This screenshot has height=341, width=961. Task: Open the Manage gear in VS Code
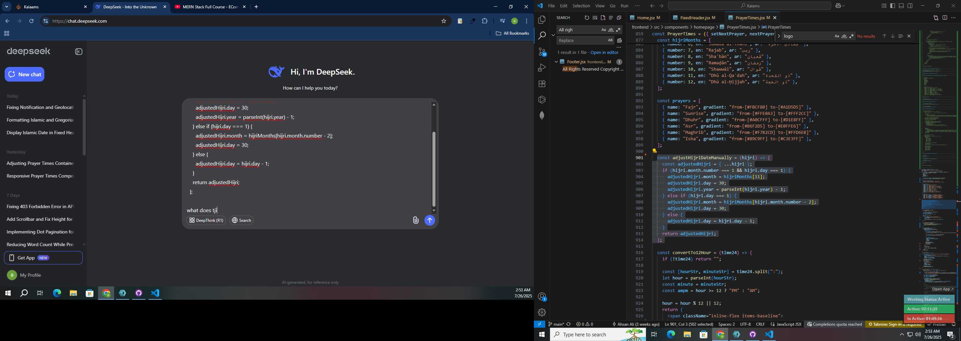[542, 312]
